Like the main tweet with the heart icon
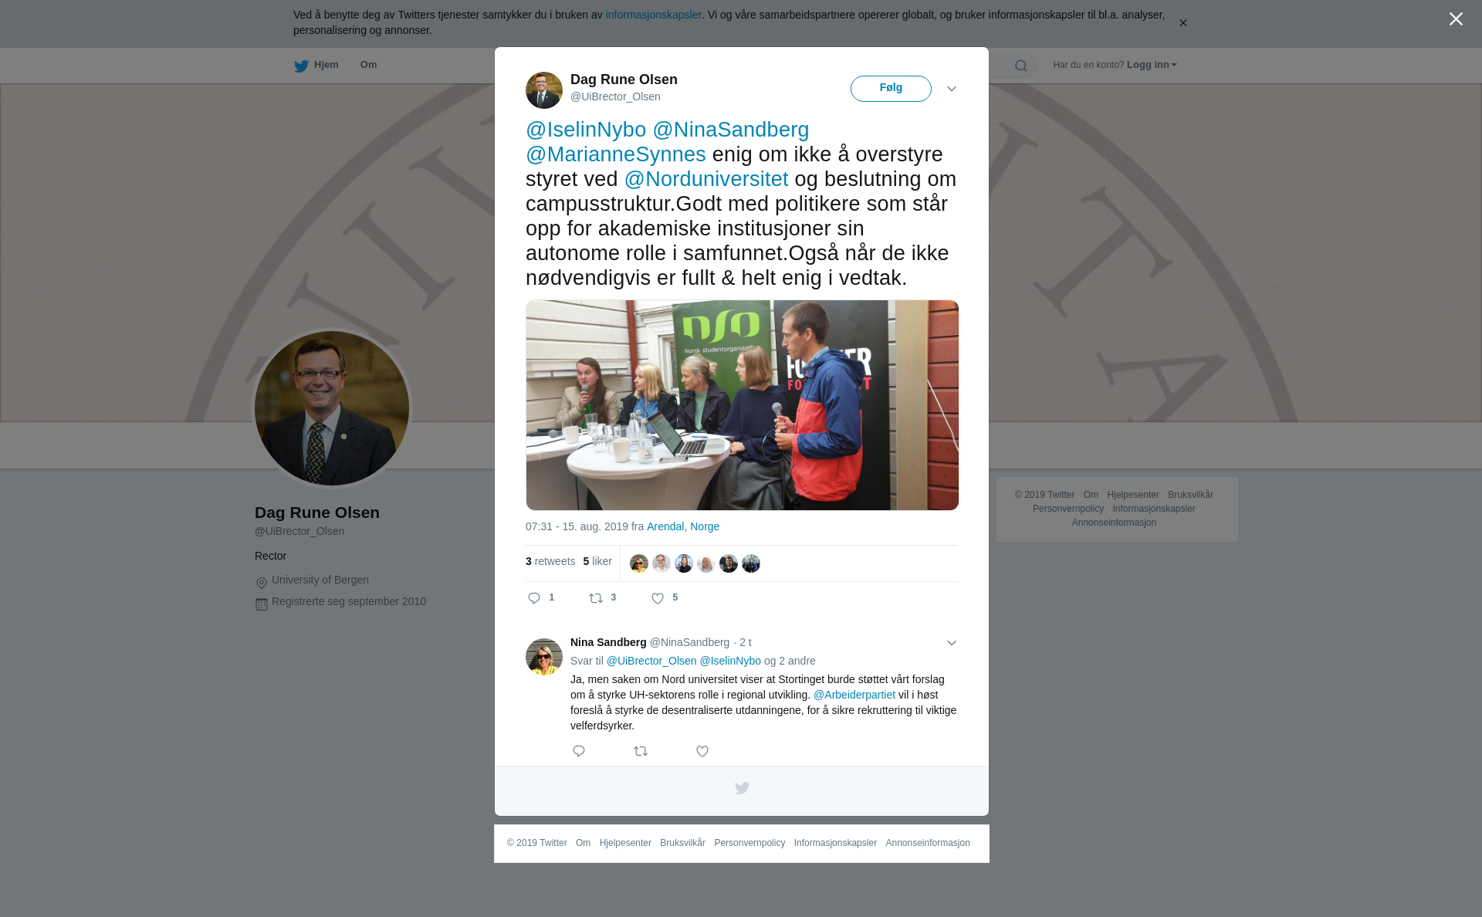Image resolution: width=1482 pixels, height=917 pixels. (658, 598)
